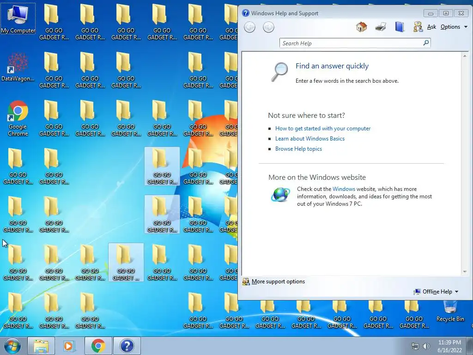Click the Forward arrow in Help window
Viewport: 473px width, 355px height.
(x=268, y=27)
